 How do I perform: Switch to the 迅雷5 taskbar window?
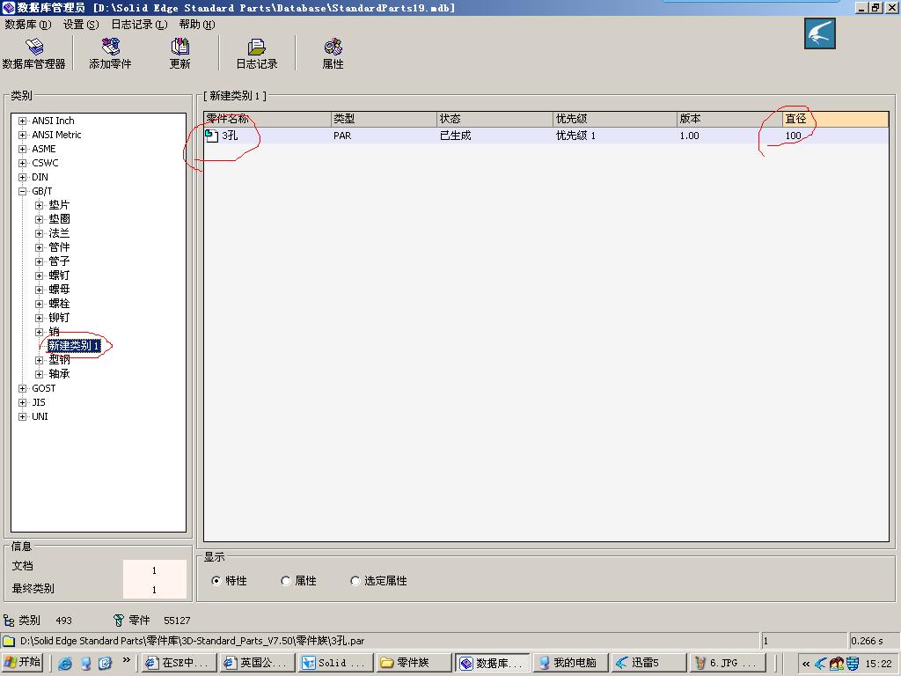point(648,663)
